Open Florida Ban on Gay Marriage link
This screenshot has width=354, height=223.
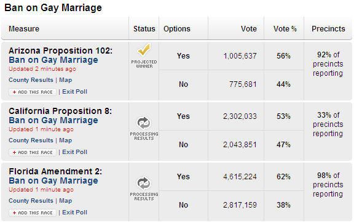(53, 181)
